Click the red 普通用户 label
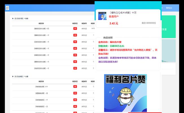The image size is (184, 113). coord(114,17)
